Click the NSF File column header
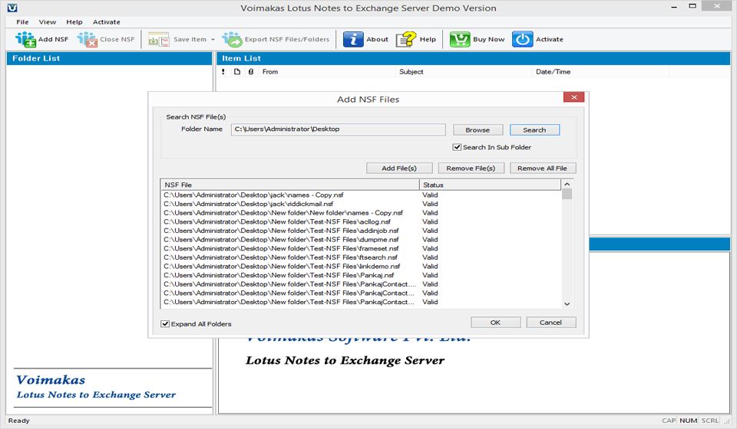Image resolution: width=737 pixels, height=429 pixels. pyautogui.click(x=290, y=185)
